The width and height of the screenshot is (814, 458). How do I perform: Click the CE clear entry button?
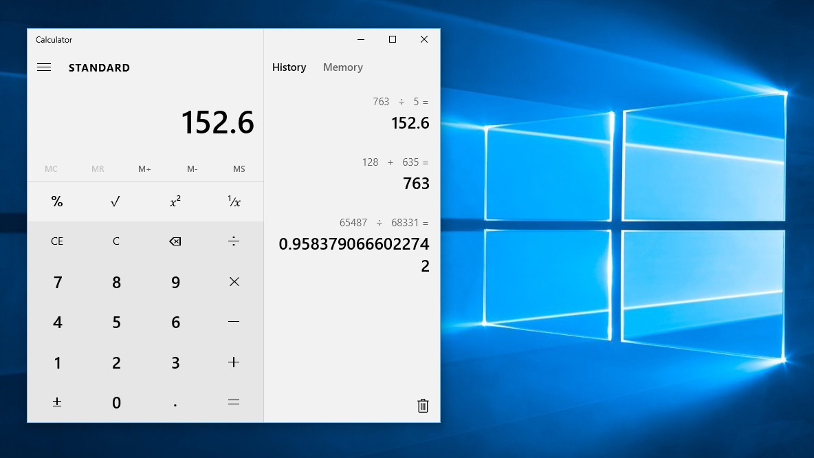(x=57, y=241)
